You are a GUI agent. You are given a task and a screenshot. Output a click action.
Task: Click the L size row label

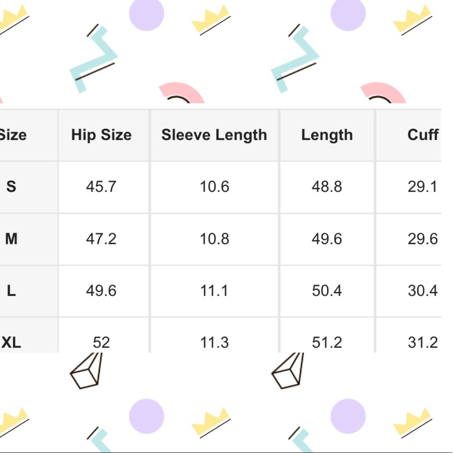pyautogui.click(x=11, y=291)
